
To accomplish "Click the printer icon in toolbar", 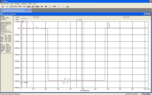I will point(46,7).
